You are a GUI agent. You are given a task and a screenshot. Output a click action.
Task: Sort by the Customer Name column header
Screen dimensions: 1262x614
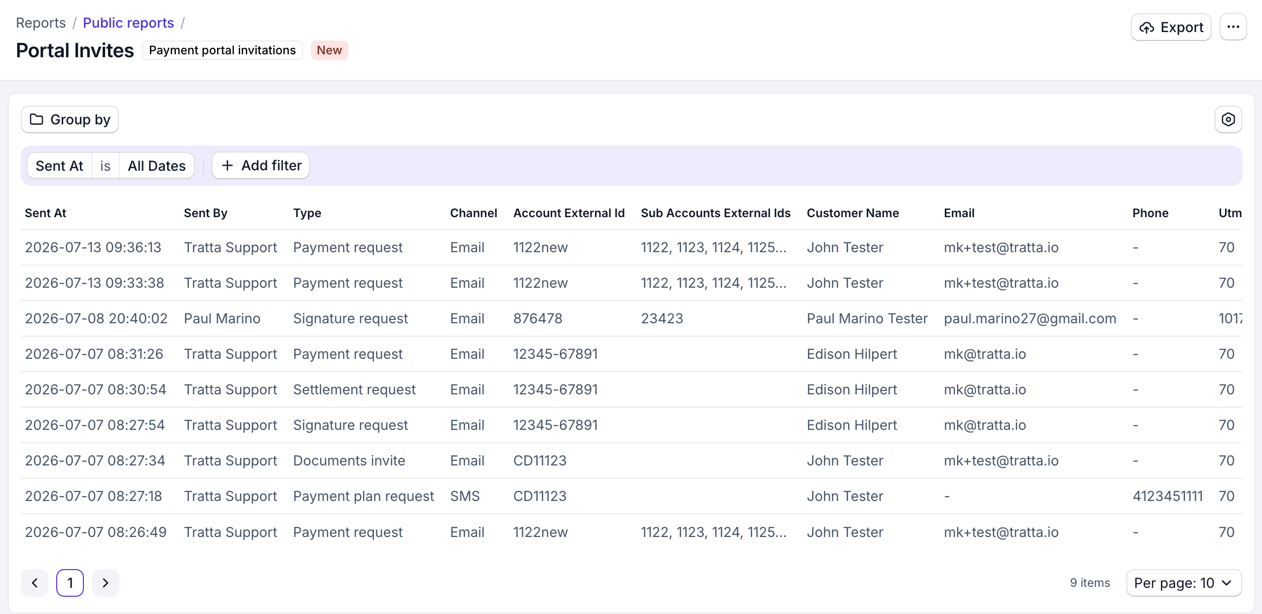coord(853,213)
